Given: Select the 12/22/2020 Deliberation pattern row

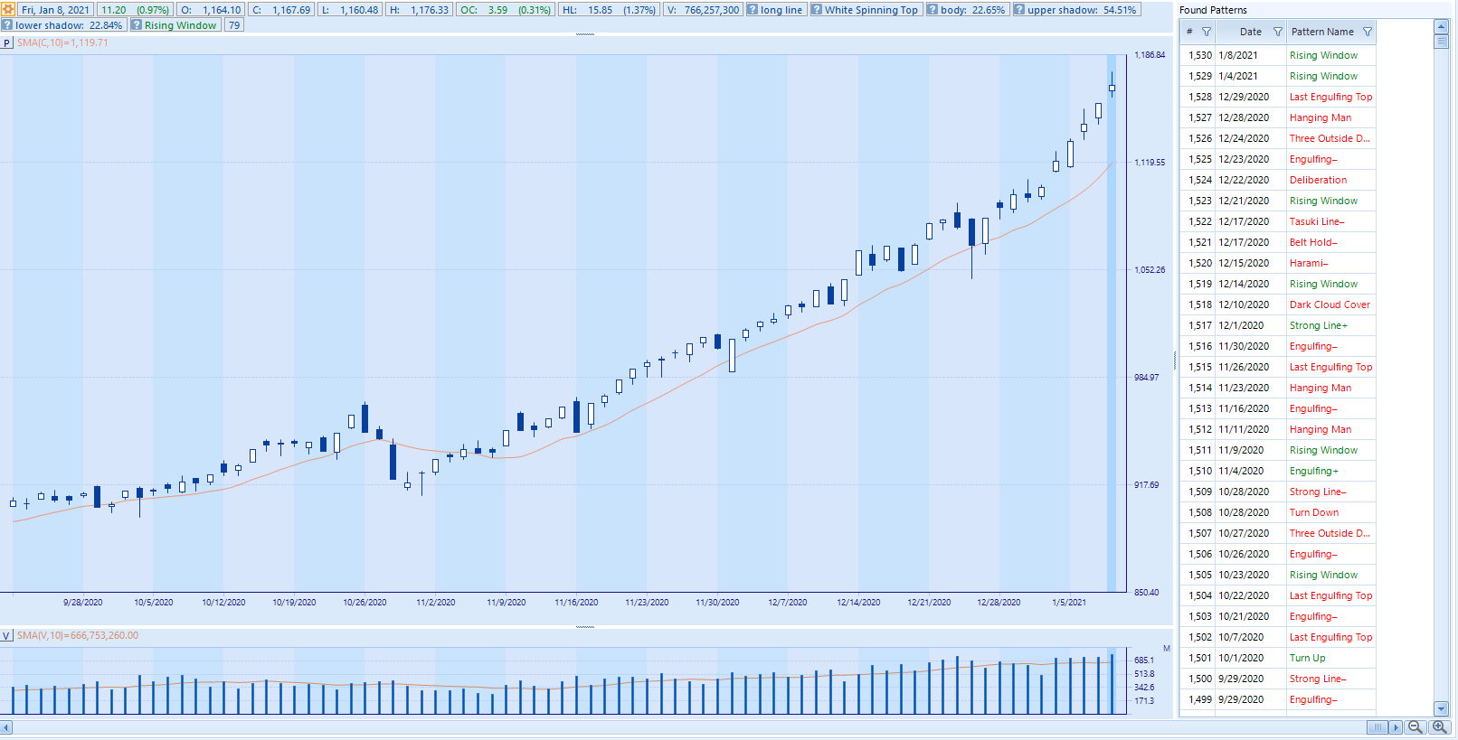Looking at the screenshot, I should coord(1318,180).
